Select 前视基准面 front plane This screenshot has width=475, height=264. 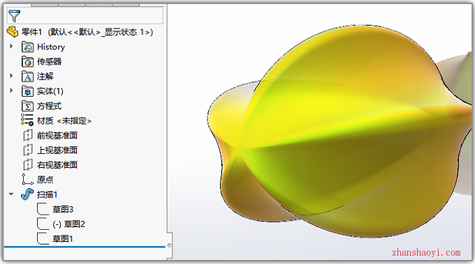57,136
